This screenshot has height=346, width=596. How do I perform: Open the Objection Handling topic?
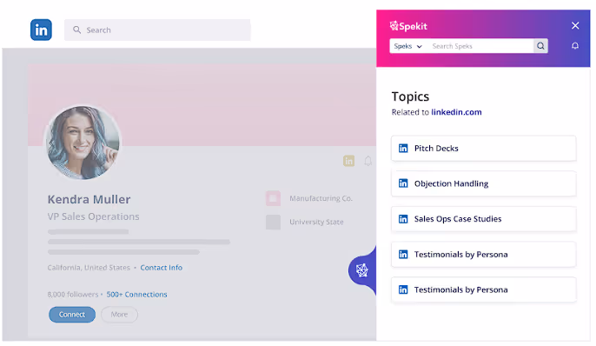483,183
